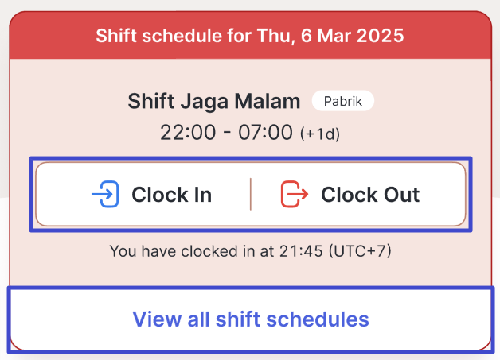Click the (+1d) next-day indicator
500x360 pixels.
320,134
